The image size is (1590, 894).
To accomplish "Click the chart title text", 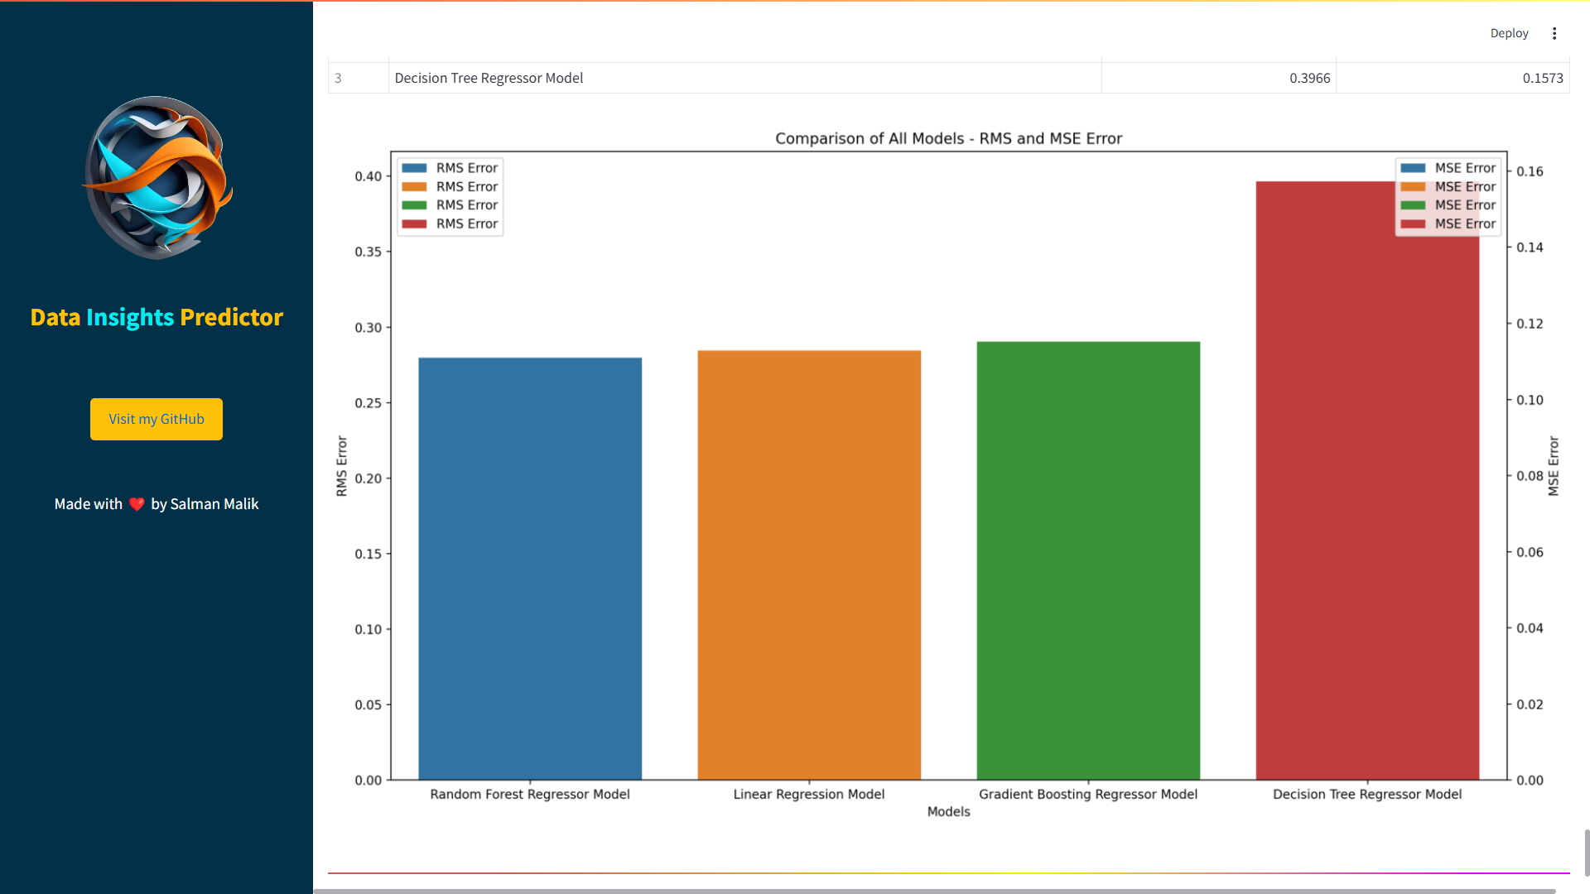I will click(948, 138).
